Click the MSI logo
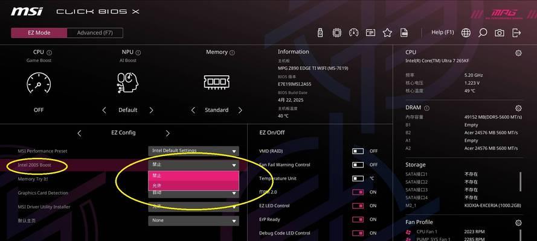The width and height of the screenshot is (537, 241). pyautogui.click(x=27, y=11)
